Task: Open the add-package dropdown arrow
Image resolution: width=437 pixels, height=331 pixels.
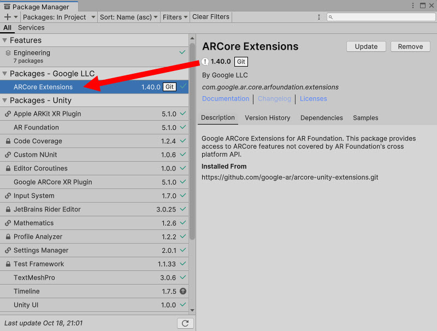Action: pyautogui.click(x=16, y=17)
